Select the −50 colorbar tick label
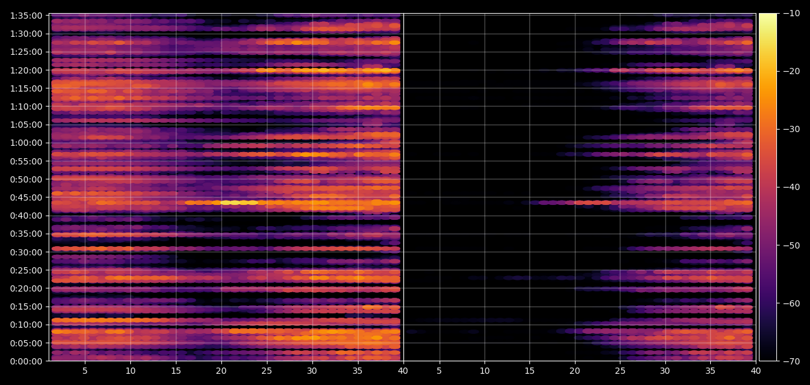 tap(791, 245)
